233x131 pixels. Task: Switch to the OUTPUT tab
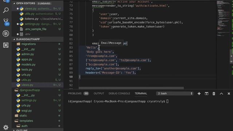click(x=99, y=94)
